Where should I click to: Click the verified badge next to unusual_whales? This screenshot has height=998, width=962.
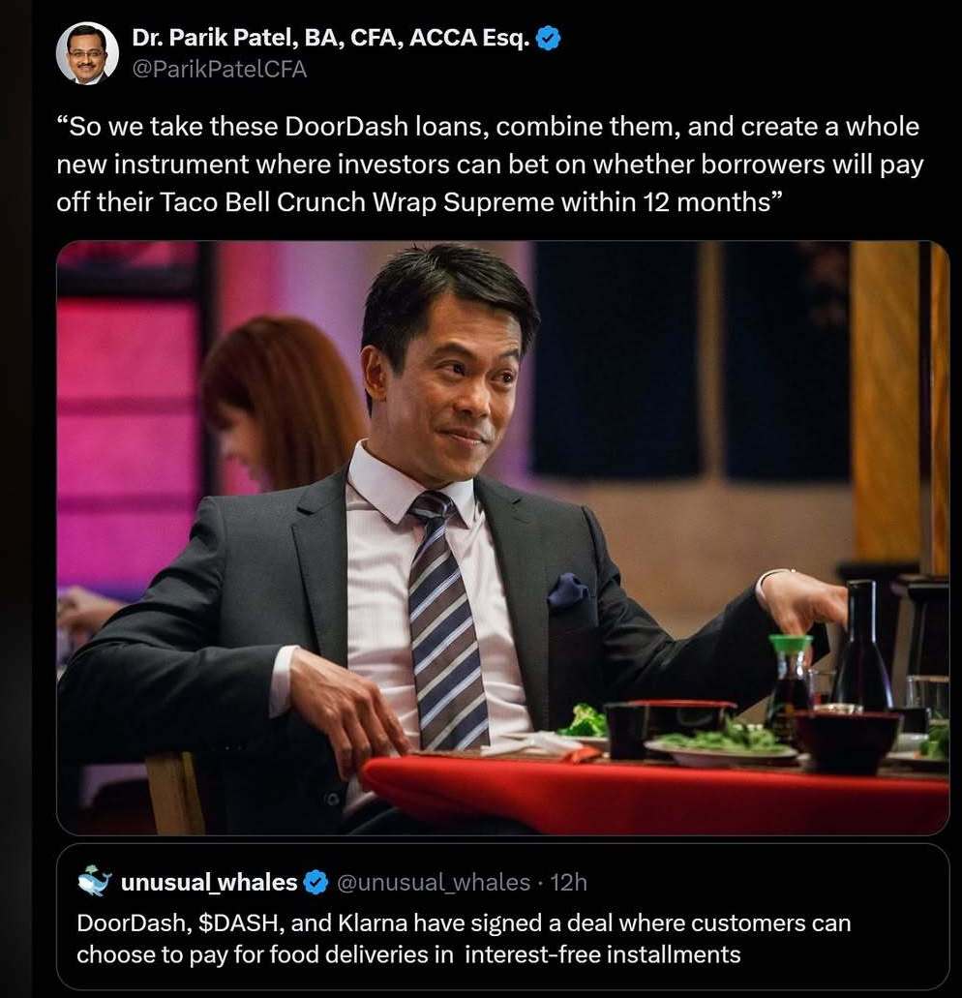point(316,882)
